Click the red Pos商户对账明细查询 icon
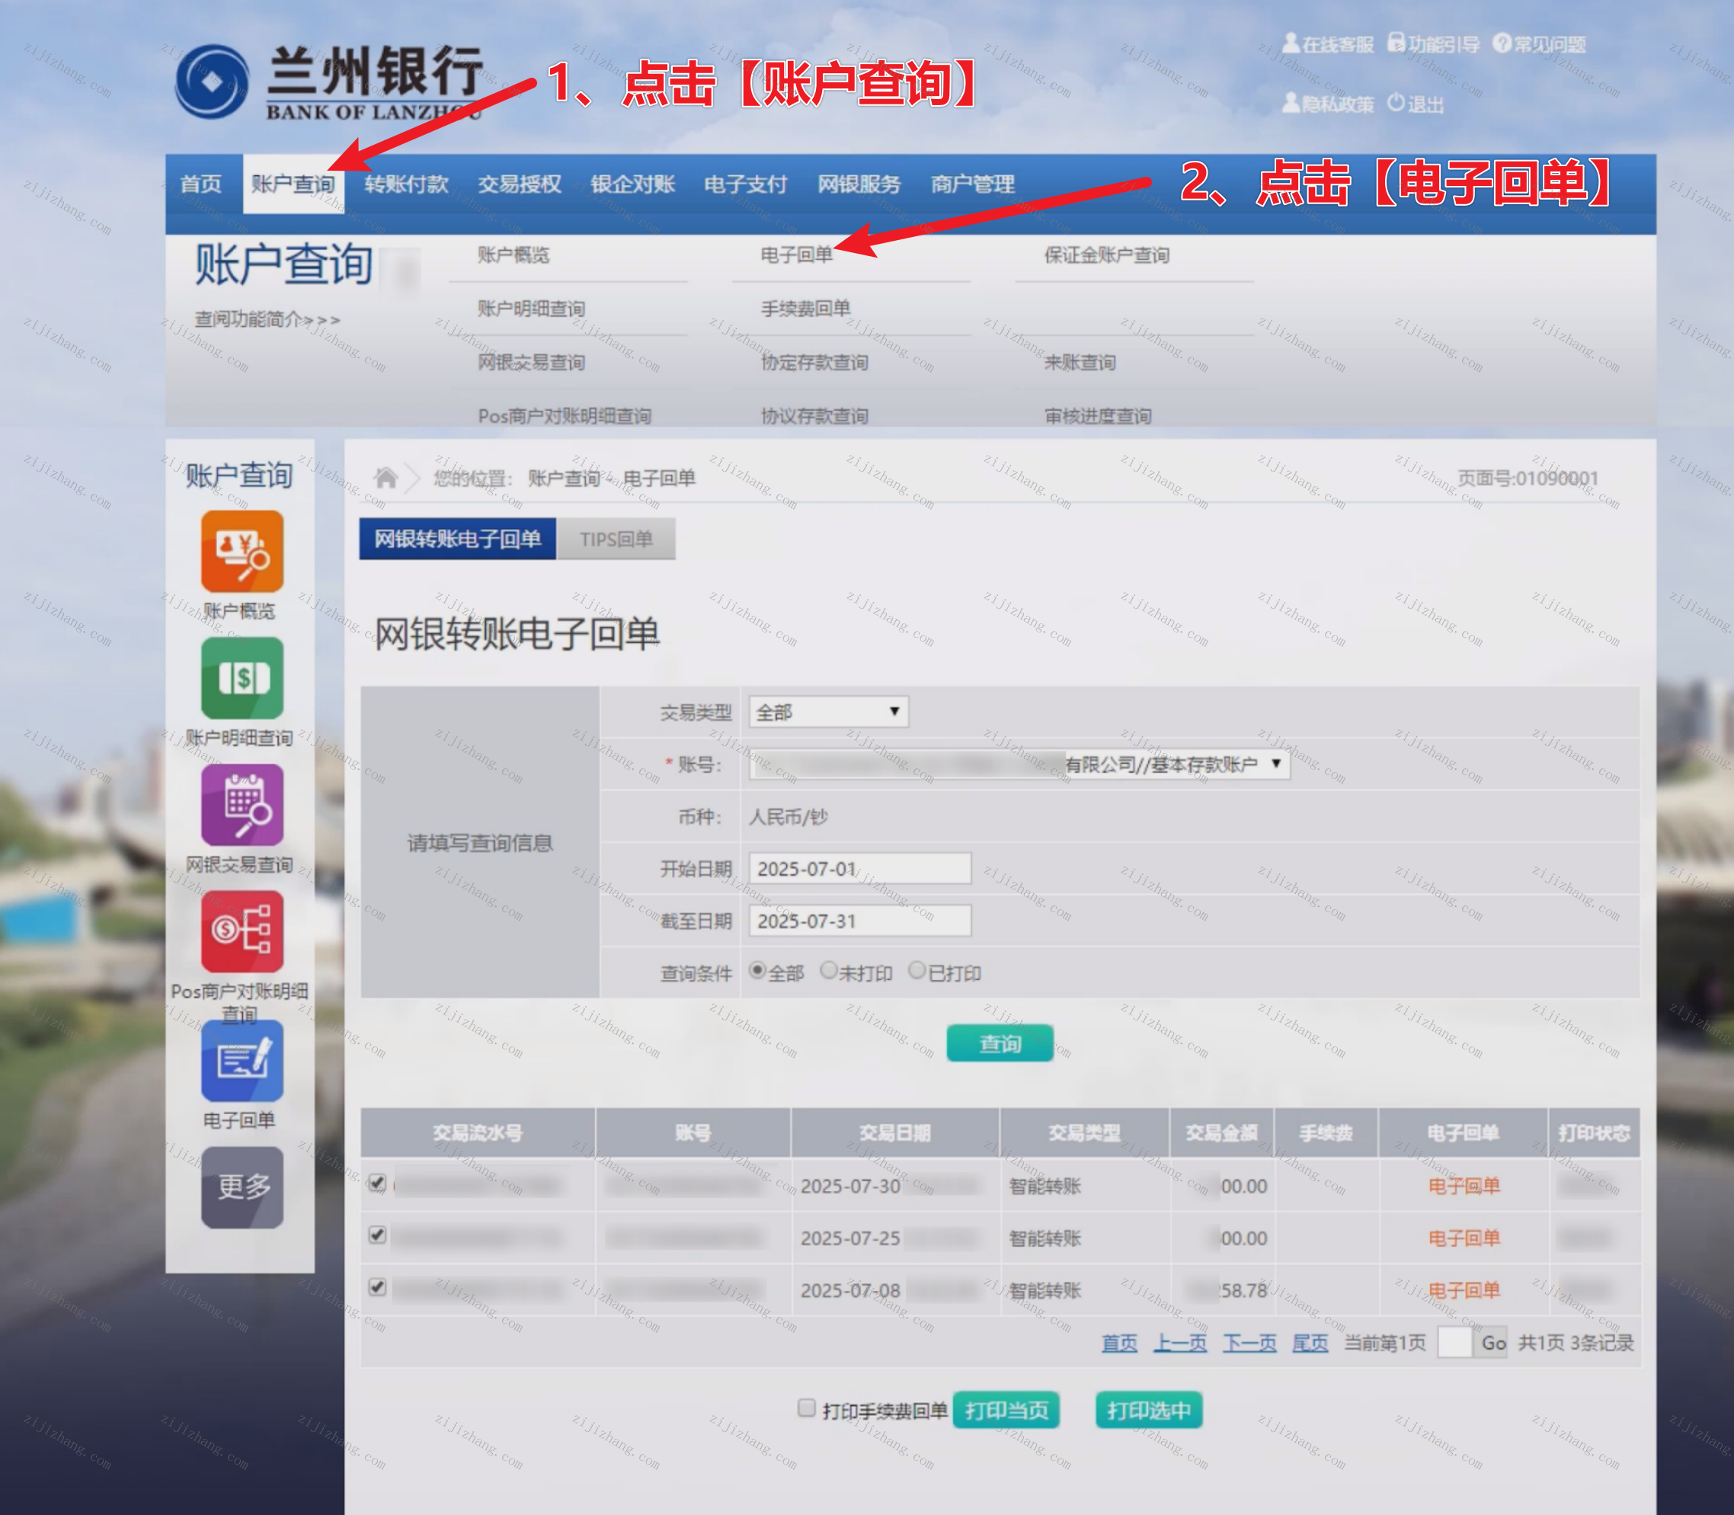Screen dimensions: 1734x1515 click(242, 932)
